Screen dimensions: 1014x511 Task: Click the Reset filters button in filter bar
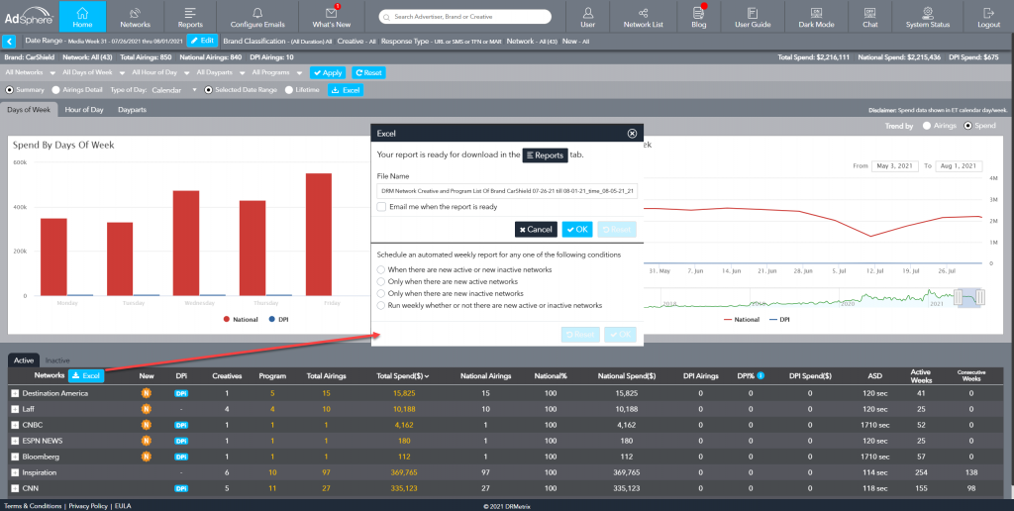368,73
